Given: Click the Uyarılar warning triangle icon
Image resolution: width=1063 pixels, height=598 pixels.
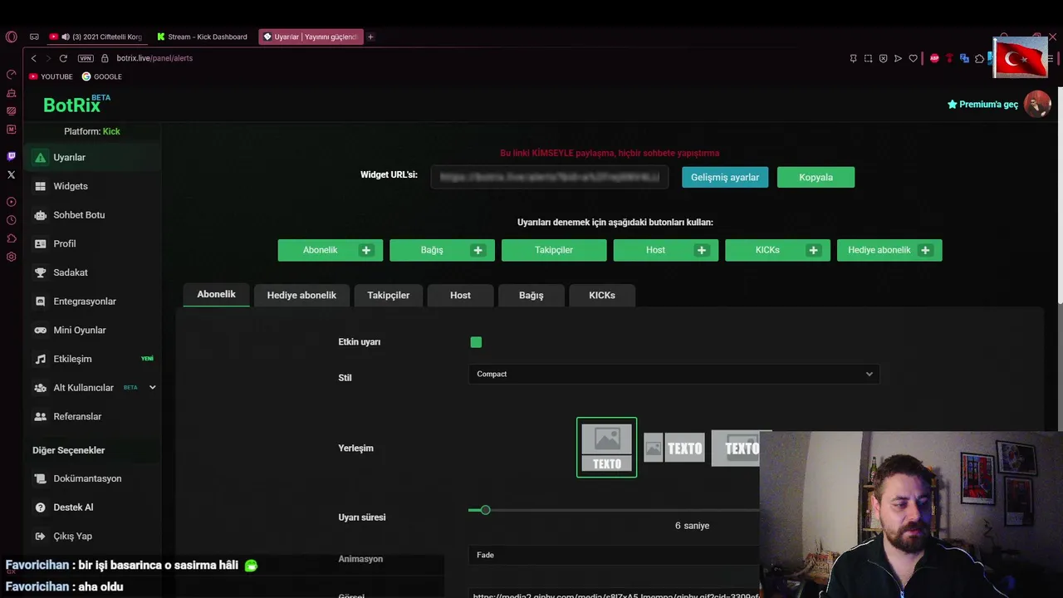Looking at the screenshot, I should (40, 157).
